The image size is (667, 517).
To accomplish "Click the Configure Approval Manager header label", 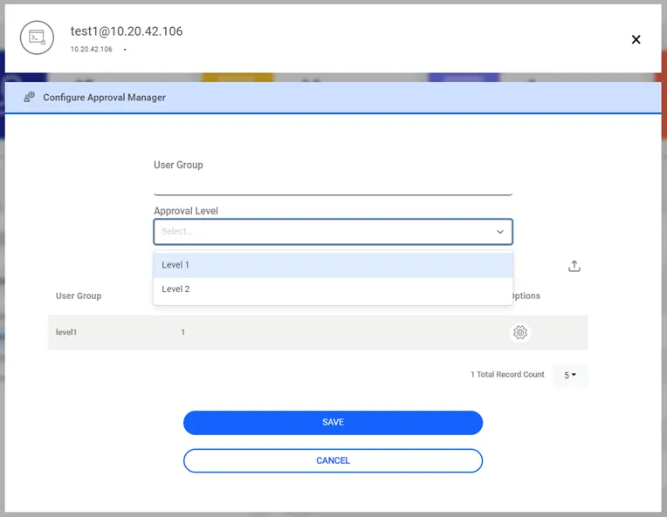I will click(x=104, y=98).
